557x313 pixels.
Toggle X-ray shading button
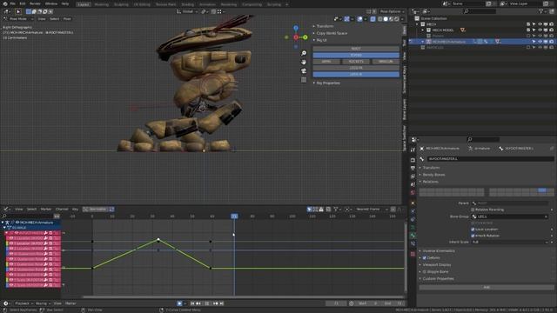(372, 19)
